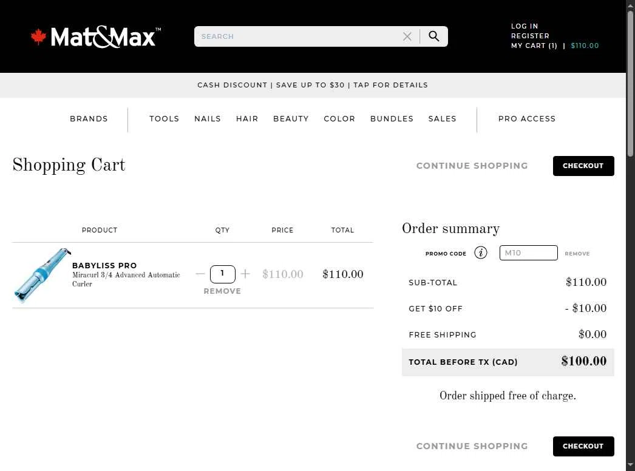Click the Order summary heading
Image resolution: width=635 pixels, height=471 pixels.
pyautogui.click(x=450, y=229)
